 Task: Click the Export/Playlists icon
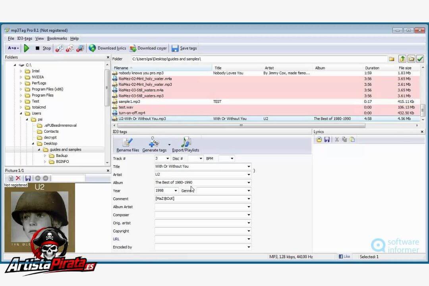pos(186,142)
